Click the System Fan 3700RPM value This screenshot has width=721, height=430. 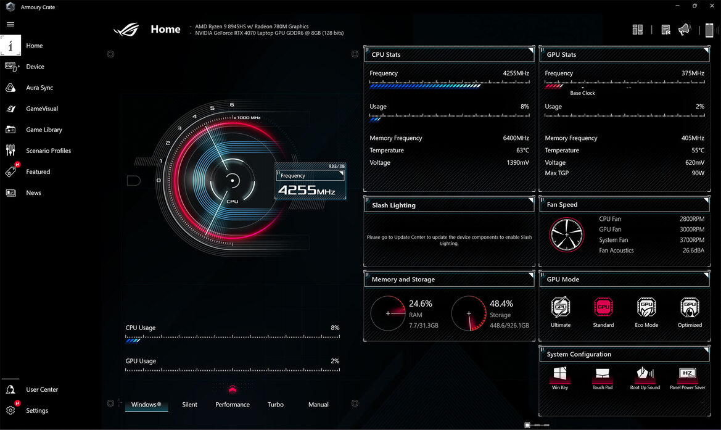coord(691,239)
